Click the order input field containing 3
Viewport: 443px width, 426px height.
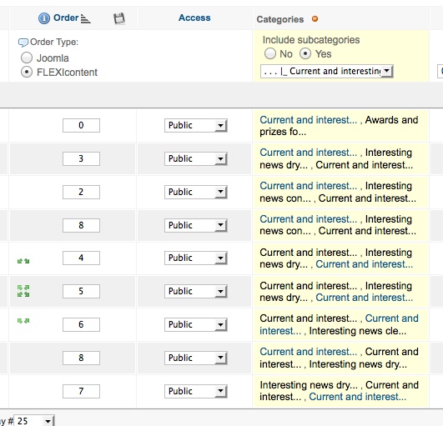[x=81, y=158]
